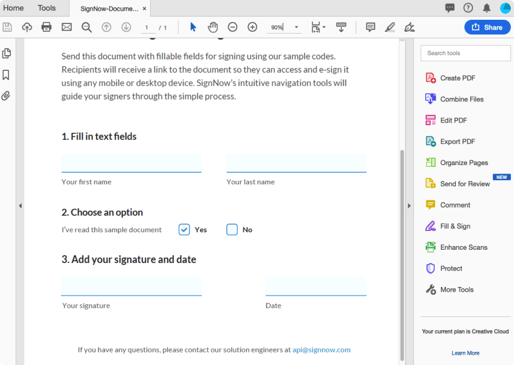The height and width of the screenshot is (365, 514).
Task: Zoom in on the document
Action: 252,27
